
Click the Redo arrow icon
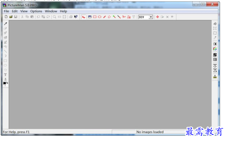pos(48,17)
